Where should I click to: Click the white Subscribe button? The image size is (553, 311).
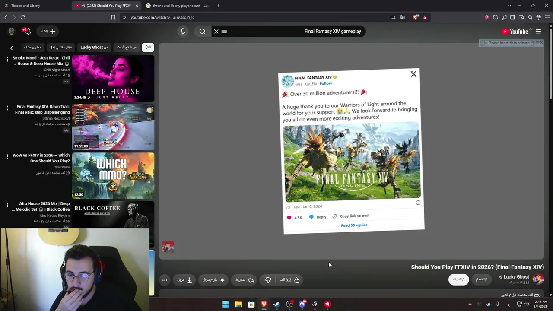(x=458, y=279)
